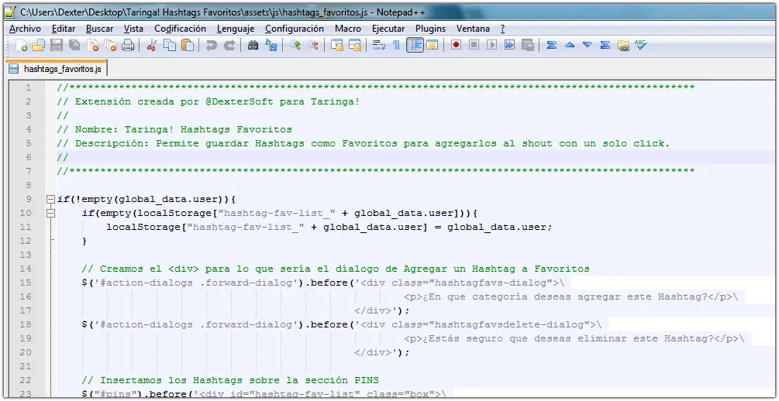The image size is (779, 401).
Task: Start macro recording with red dot
Action: click(456, 46)
